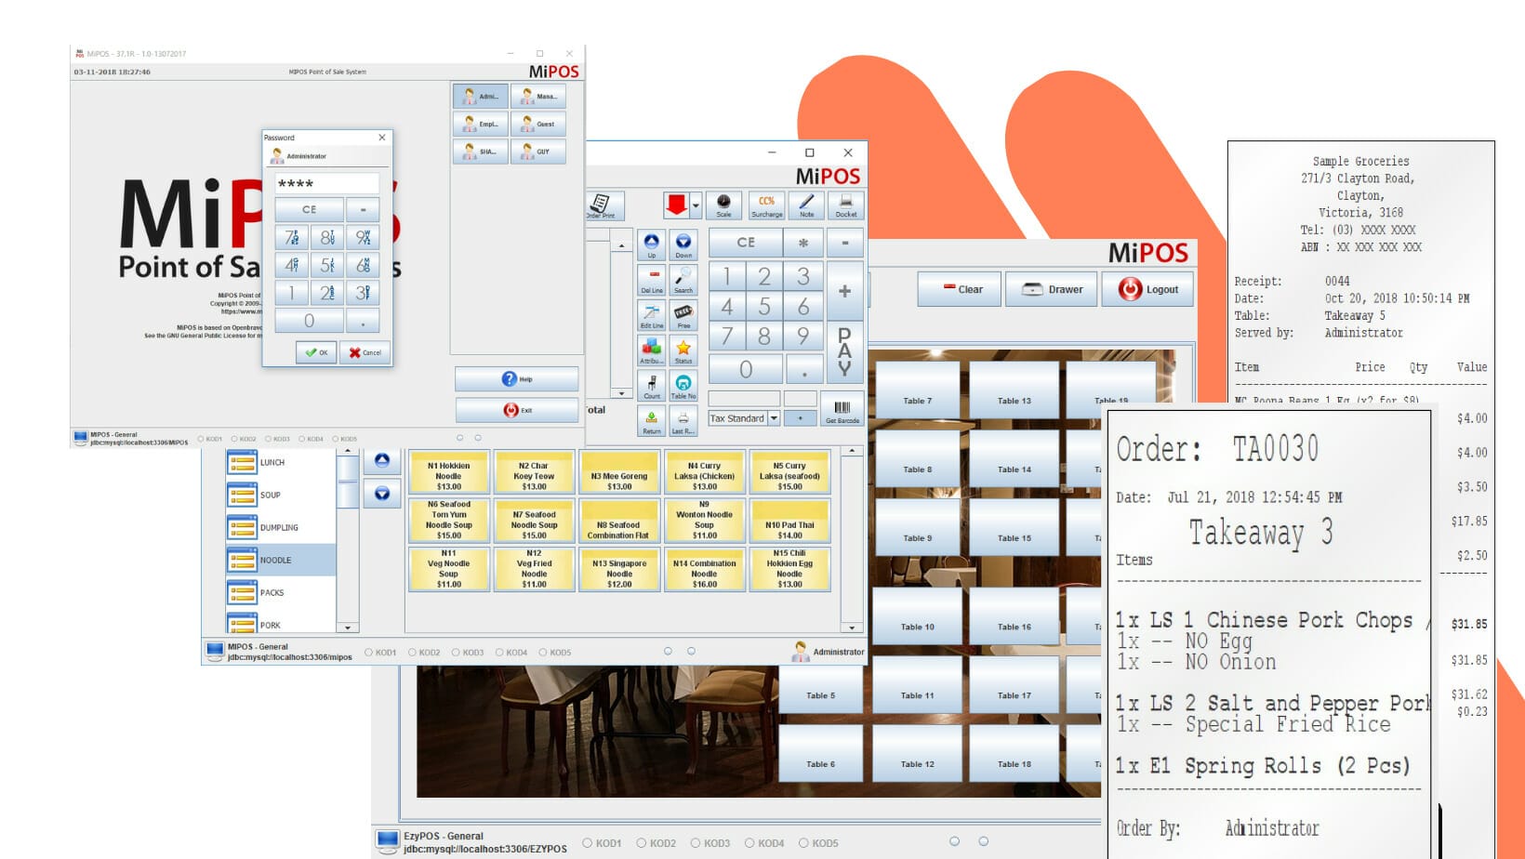Open the LUNCH category
The width and height of the screenshot is (1525, 859).
pyautogui.click(x=280, y=462)
